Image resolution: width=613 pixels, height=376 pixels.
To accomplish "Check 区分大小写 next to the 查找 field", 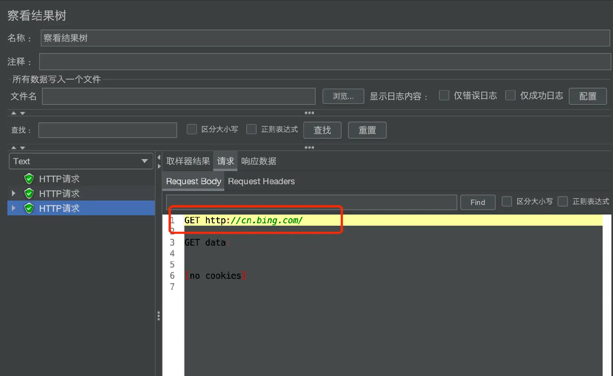I will pyautogui.click(x=192, y=129).
